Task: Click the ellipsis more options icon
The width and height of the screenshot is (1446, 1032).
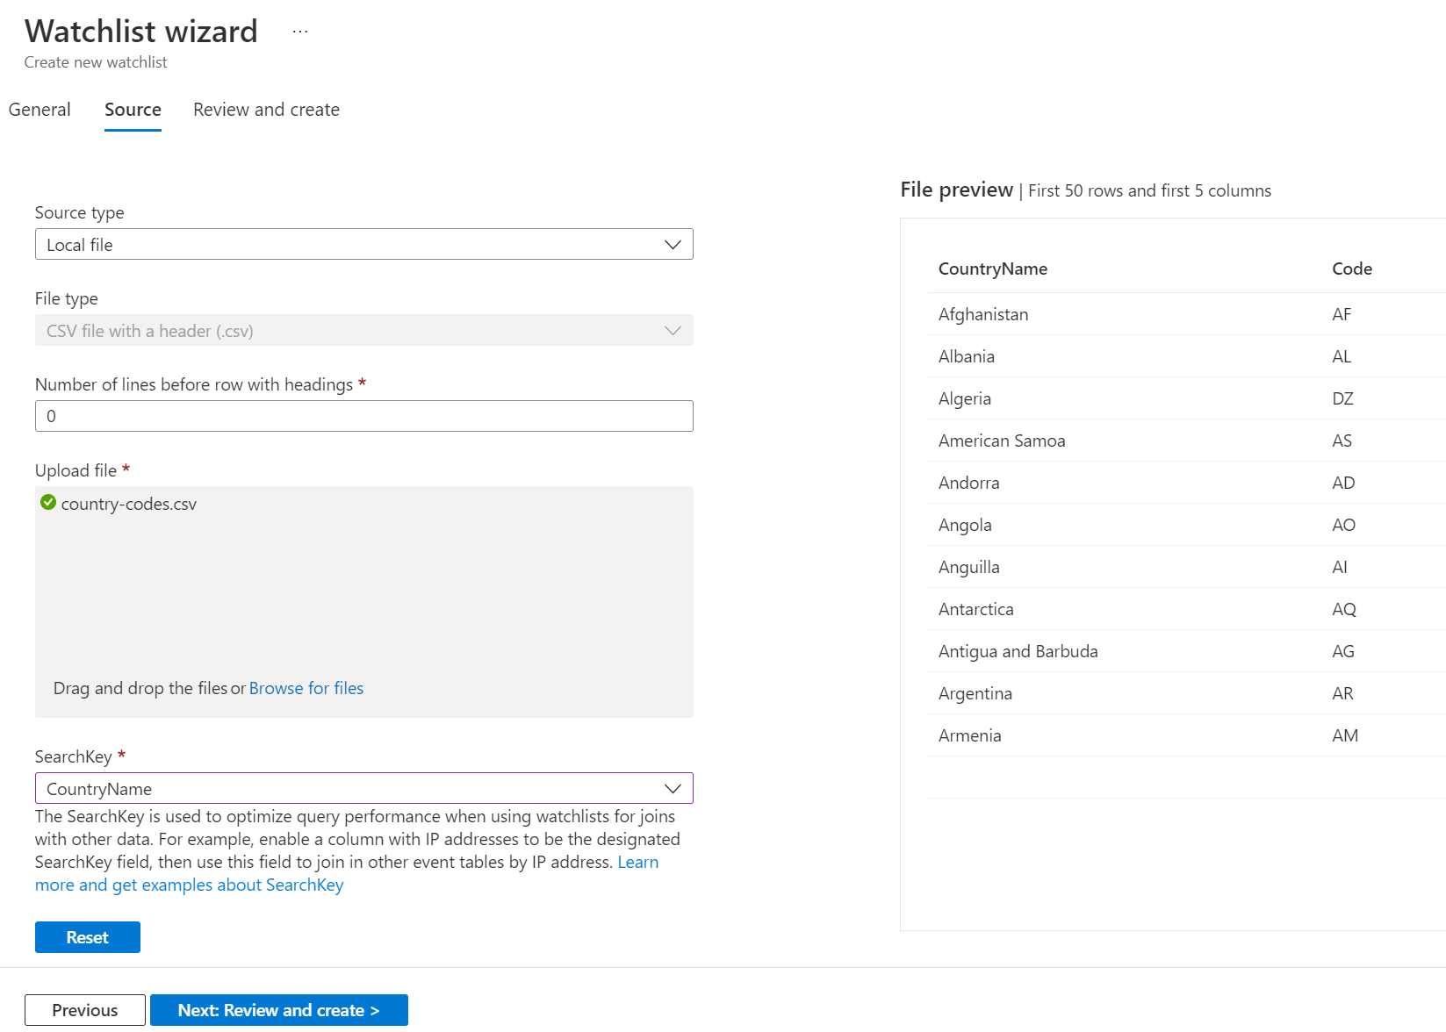Action: click(x=300, y=32)
